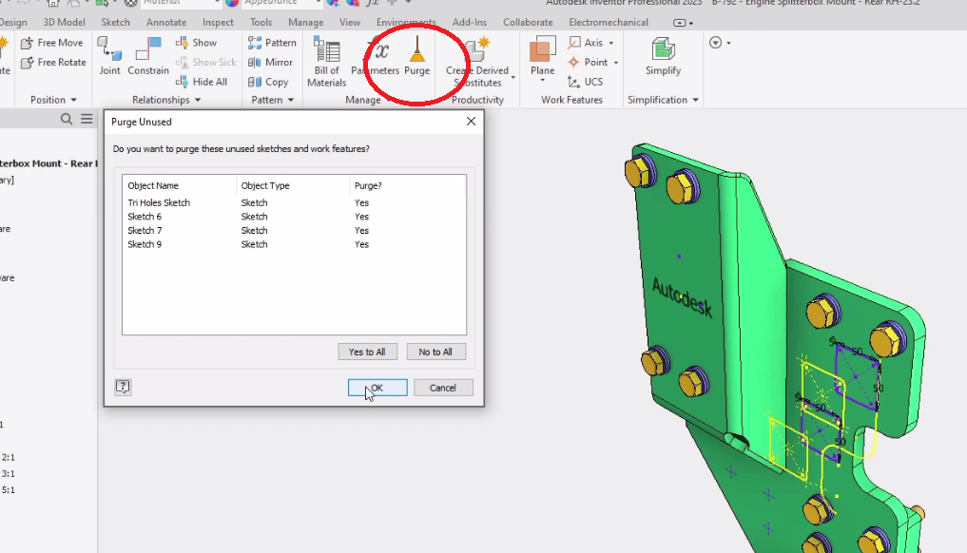Image resolution: width=967 pixels, height=553 pixels.
Task: Search the model browser
Action: (x=67, y=119)
